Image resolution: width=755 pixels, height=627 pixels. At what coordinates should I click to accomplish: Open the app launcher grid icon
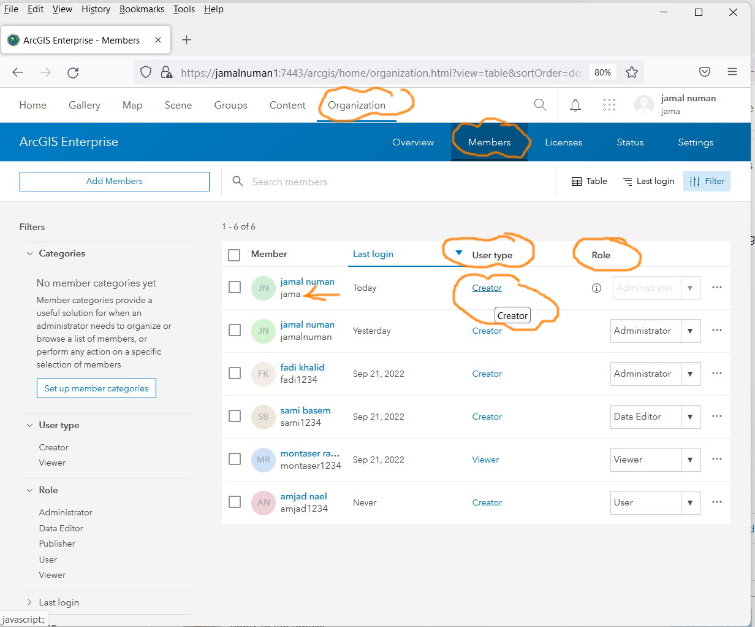[609, 104]
